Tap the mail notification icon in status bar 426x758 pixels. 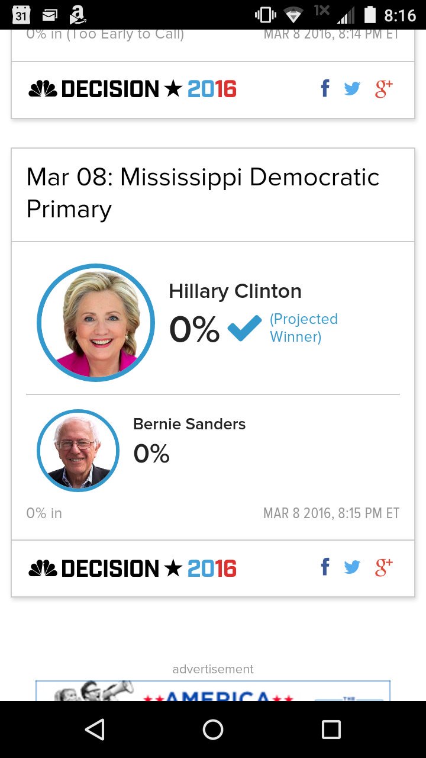click(x=49, y=14)
